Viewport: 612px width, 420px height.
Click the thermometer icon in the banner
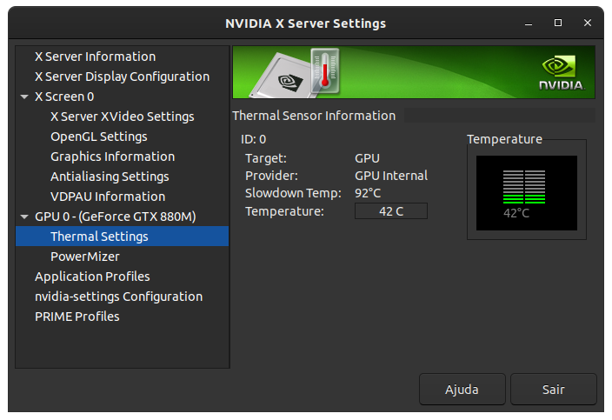[325, 71]
